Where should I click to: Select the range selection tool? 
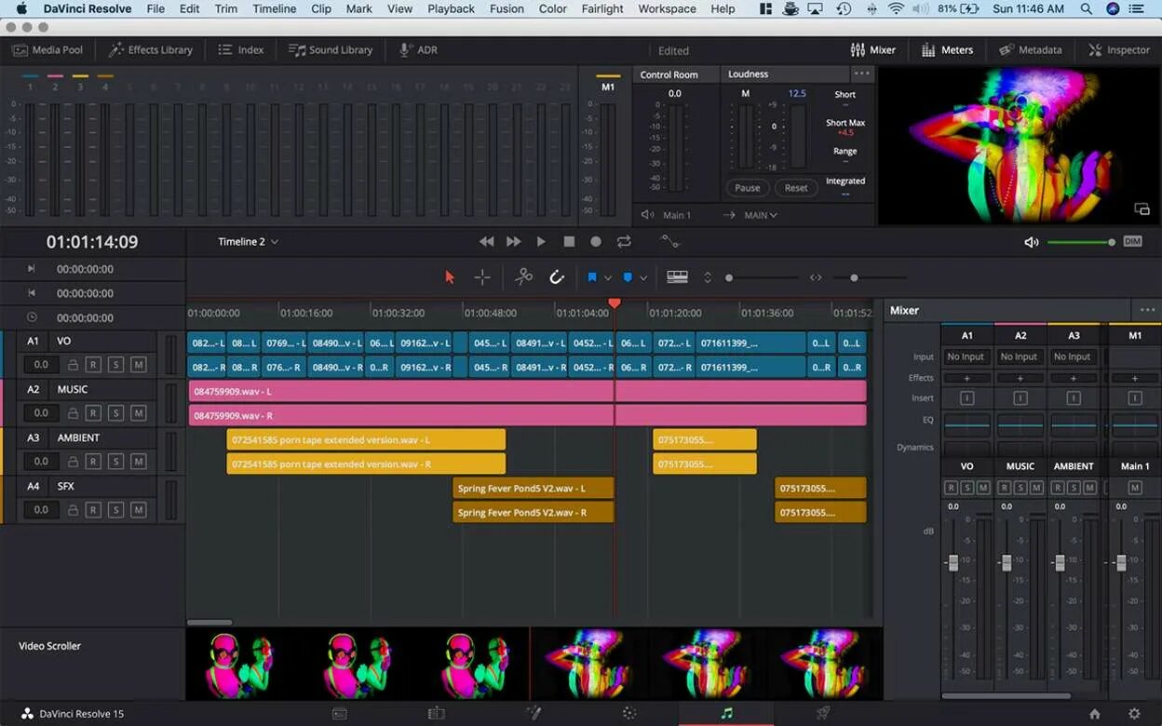[481, 277]
